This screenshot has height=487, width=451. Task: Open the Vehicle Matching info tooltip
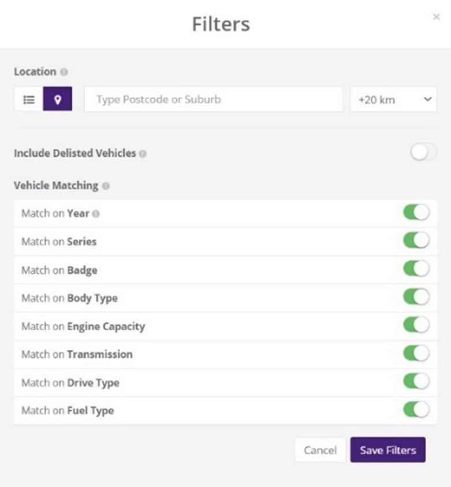106,186
